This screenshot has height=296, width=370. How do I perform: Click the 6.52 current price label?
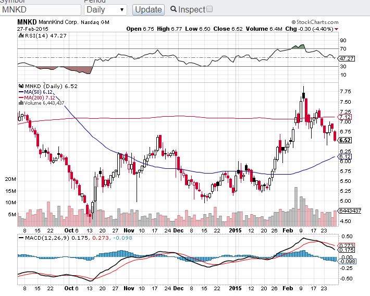(344, 140)
